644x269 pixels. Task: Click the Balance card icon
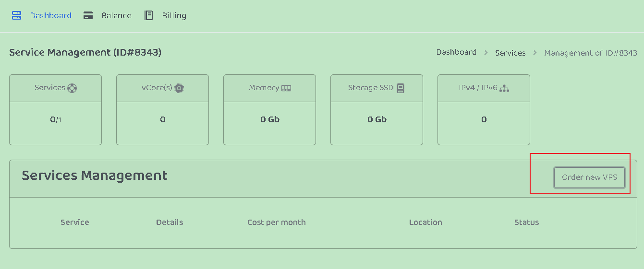[x=88, y=15]
